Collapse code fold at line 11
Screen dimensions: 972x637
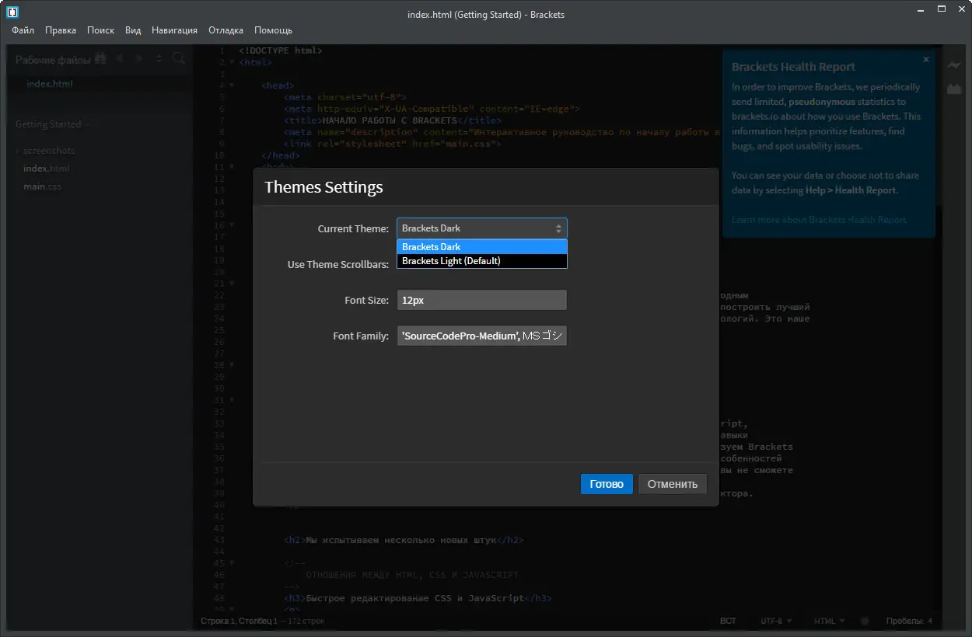point(232,167)
